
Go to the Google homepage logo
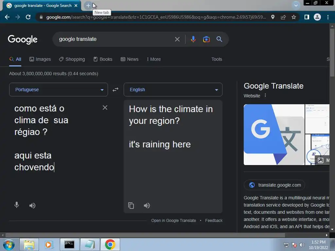point(23,40)
